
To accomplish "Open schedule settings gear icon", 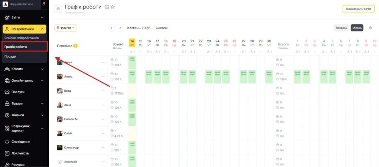I will [370, 28].
